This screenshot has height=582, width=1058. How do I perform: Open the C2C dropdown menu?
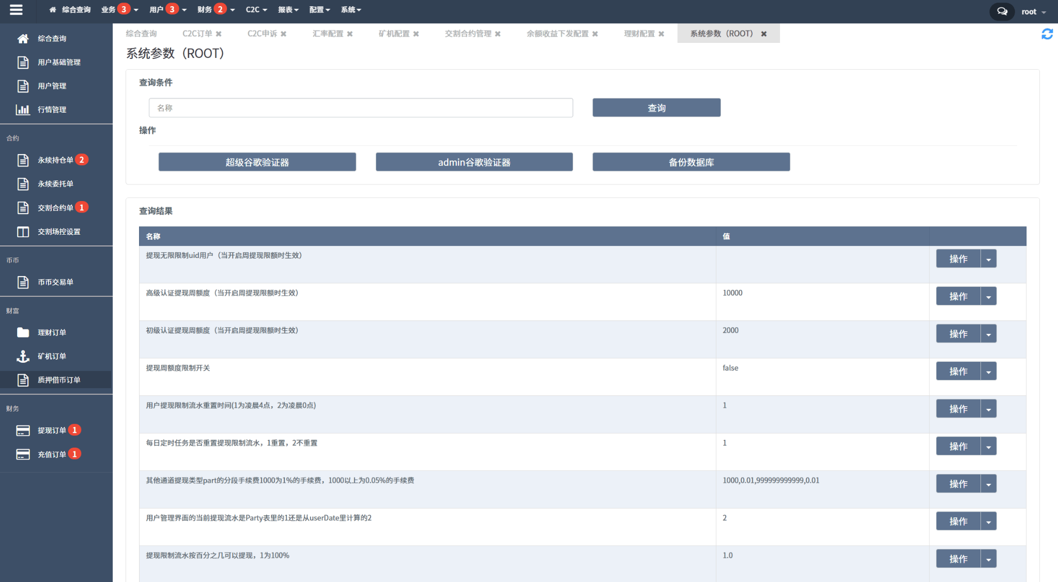tap(256, 10)
